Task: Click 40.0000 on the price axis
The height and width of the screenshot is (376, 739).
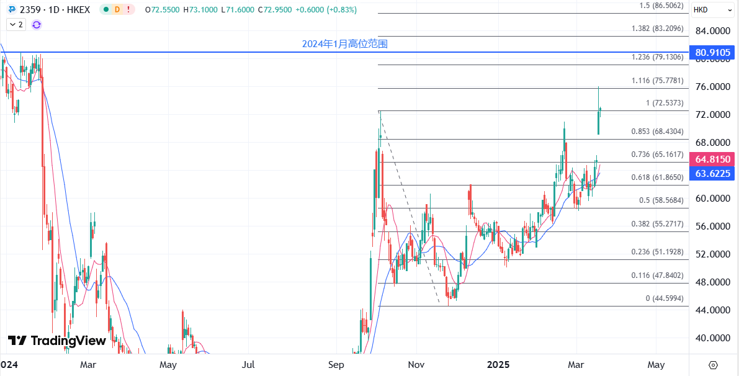Action: click(x=714, y=338)
